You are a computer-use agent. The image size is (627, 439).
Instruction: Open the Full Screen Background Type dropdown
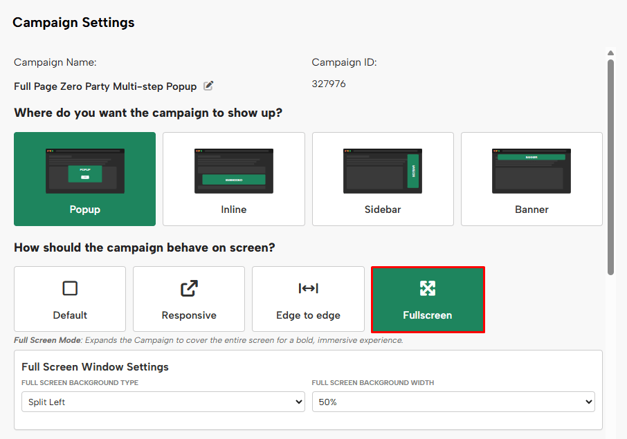click(x=163, y=402)
